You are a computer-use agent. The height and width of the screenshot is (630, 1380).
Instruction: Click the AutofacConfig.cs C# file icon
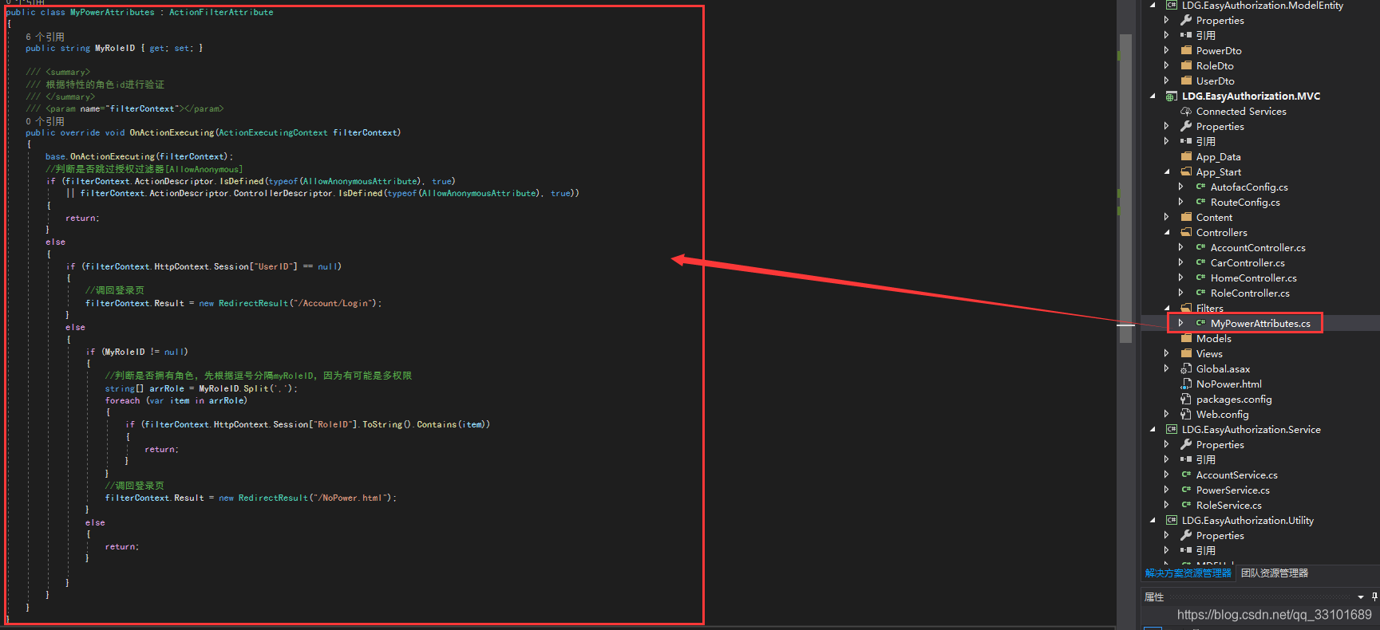(x=1200, y=187)
